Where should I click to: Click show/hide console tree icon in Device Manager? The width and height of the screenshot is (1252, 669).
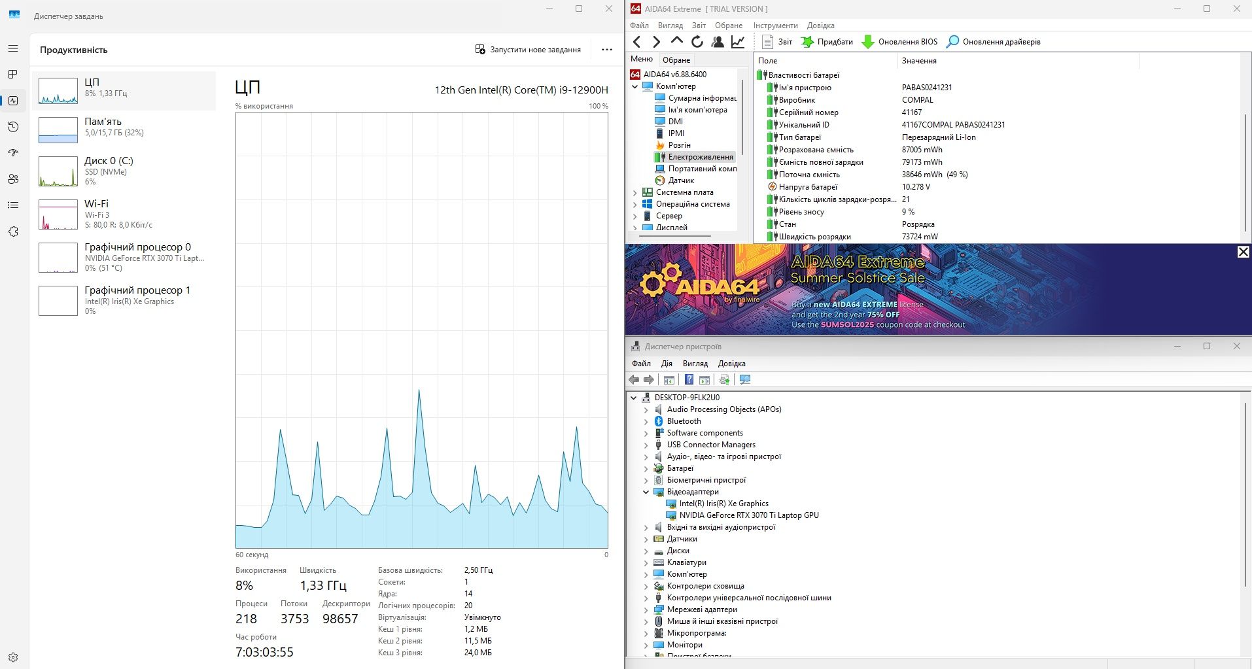(x=669, y=380)
